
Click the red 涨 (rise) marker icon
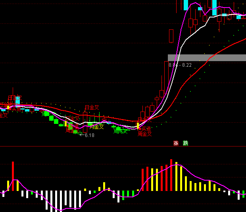click(176, 143)
